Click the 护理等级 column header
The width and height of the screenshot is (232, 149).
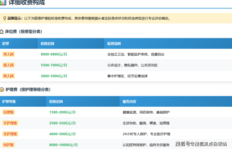[x=9, y=101]
